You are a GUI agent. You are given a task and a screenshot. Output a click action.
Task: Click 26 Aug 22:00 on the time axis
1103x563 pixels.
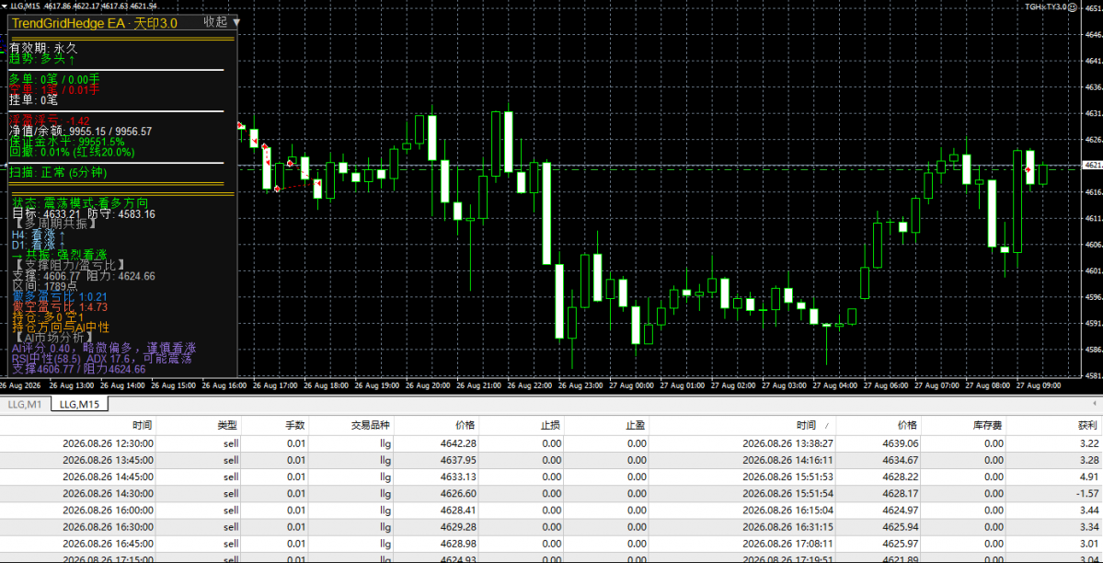click(x=531, y=385)
